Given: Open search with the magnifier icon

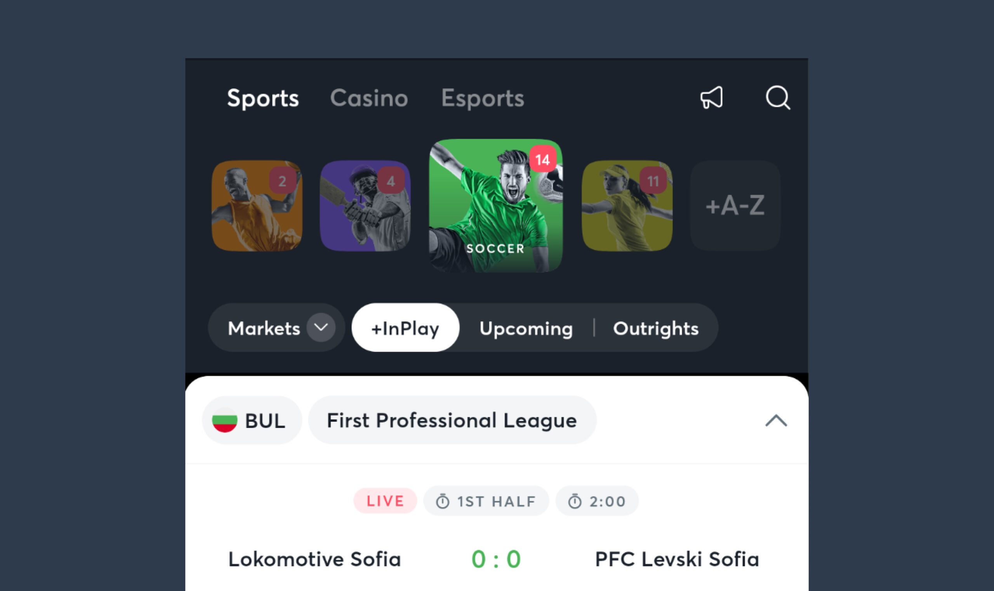Looking at the screenshot, I should (778, 97).
